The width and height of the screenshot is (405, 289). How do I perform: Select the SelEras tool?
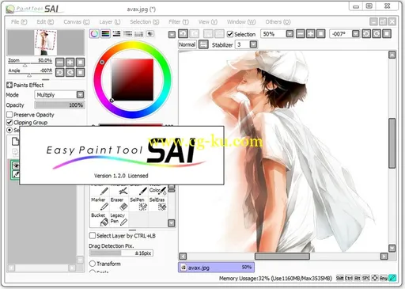[157, 203]
